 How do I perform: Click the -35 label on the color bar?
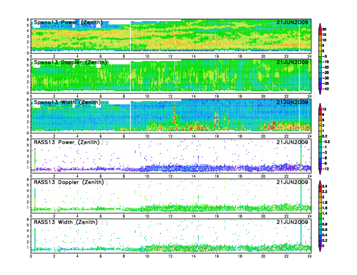pos(325,84)
